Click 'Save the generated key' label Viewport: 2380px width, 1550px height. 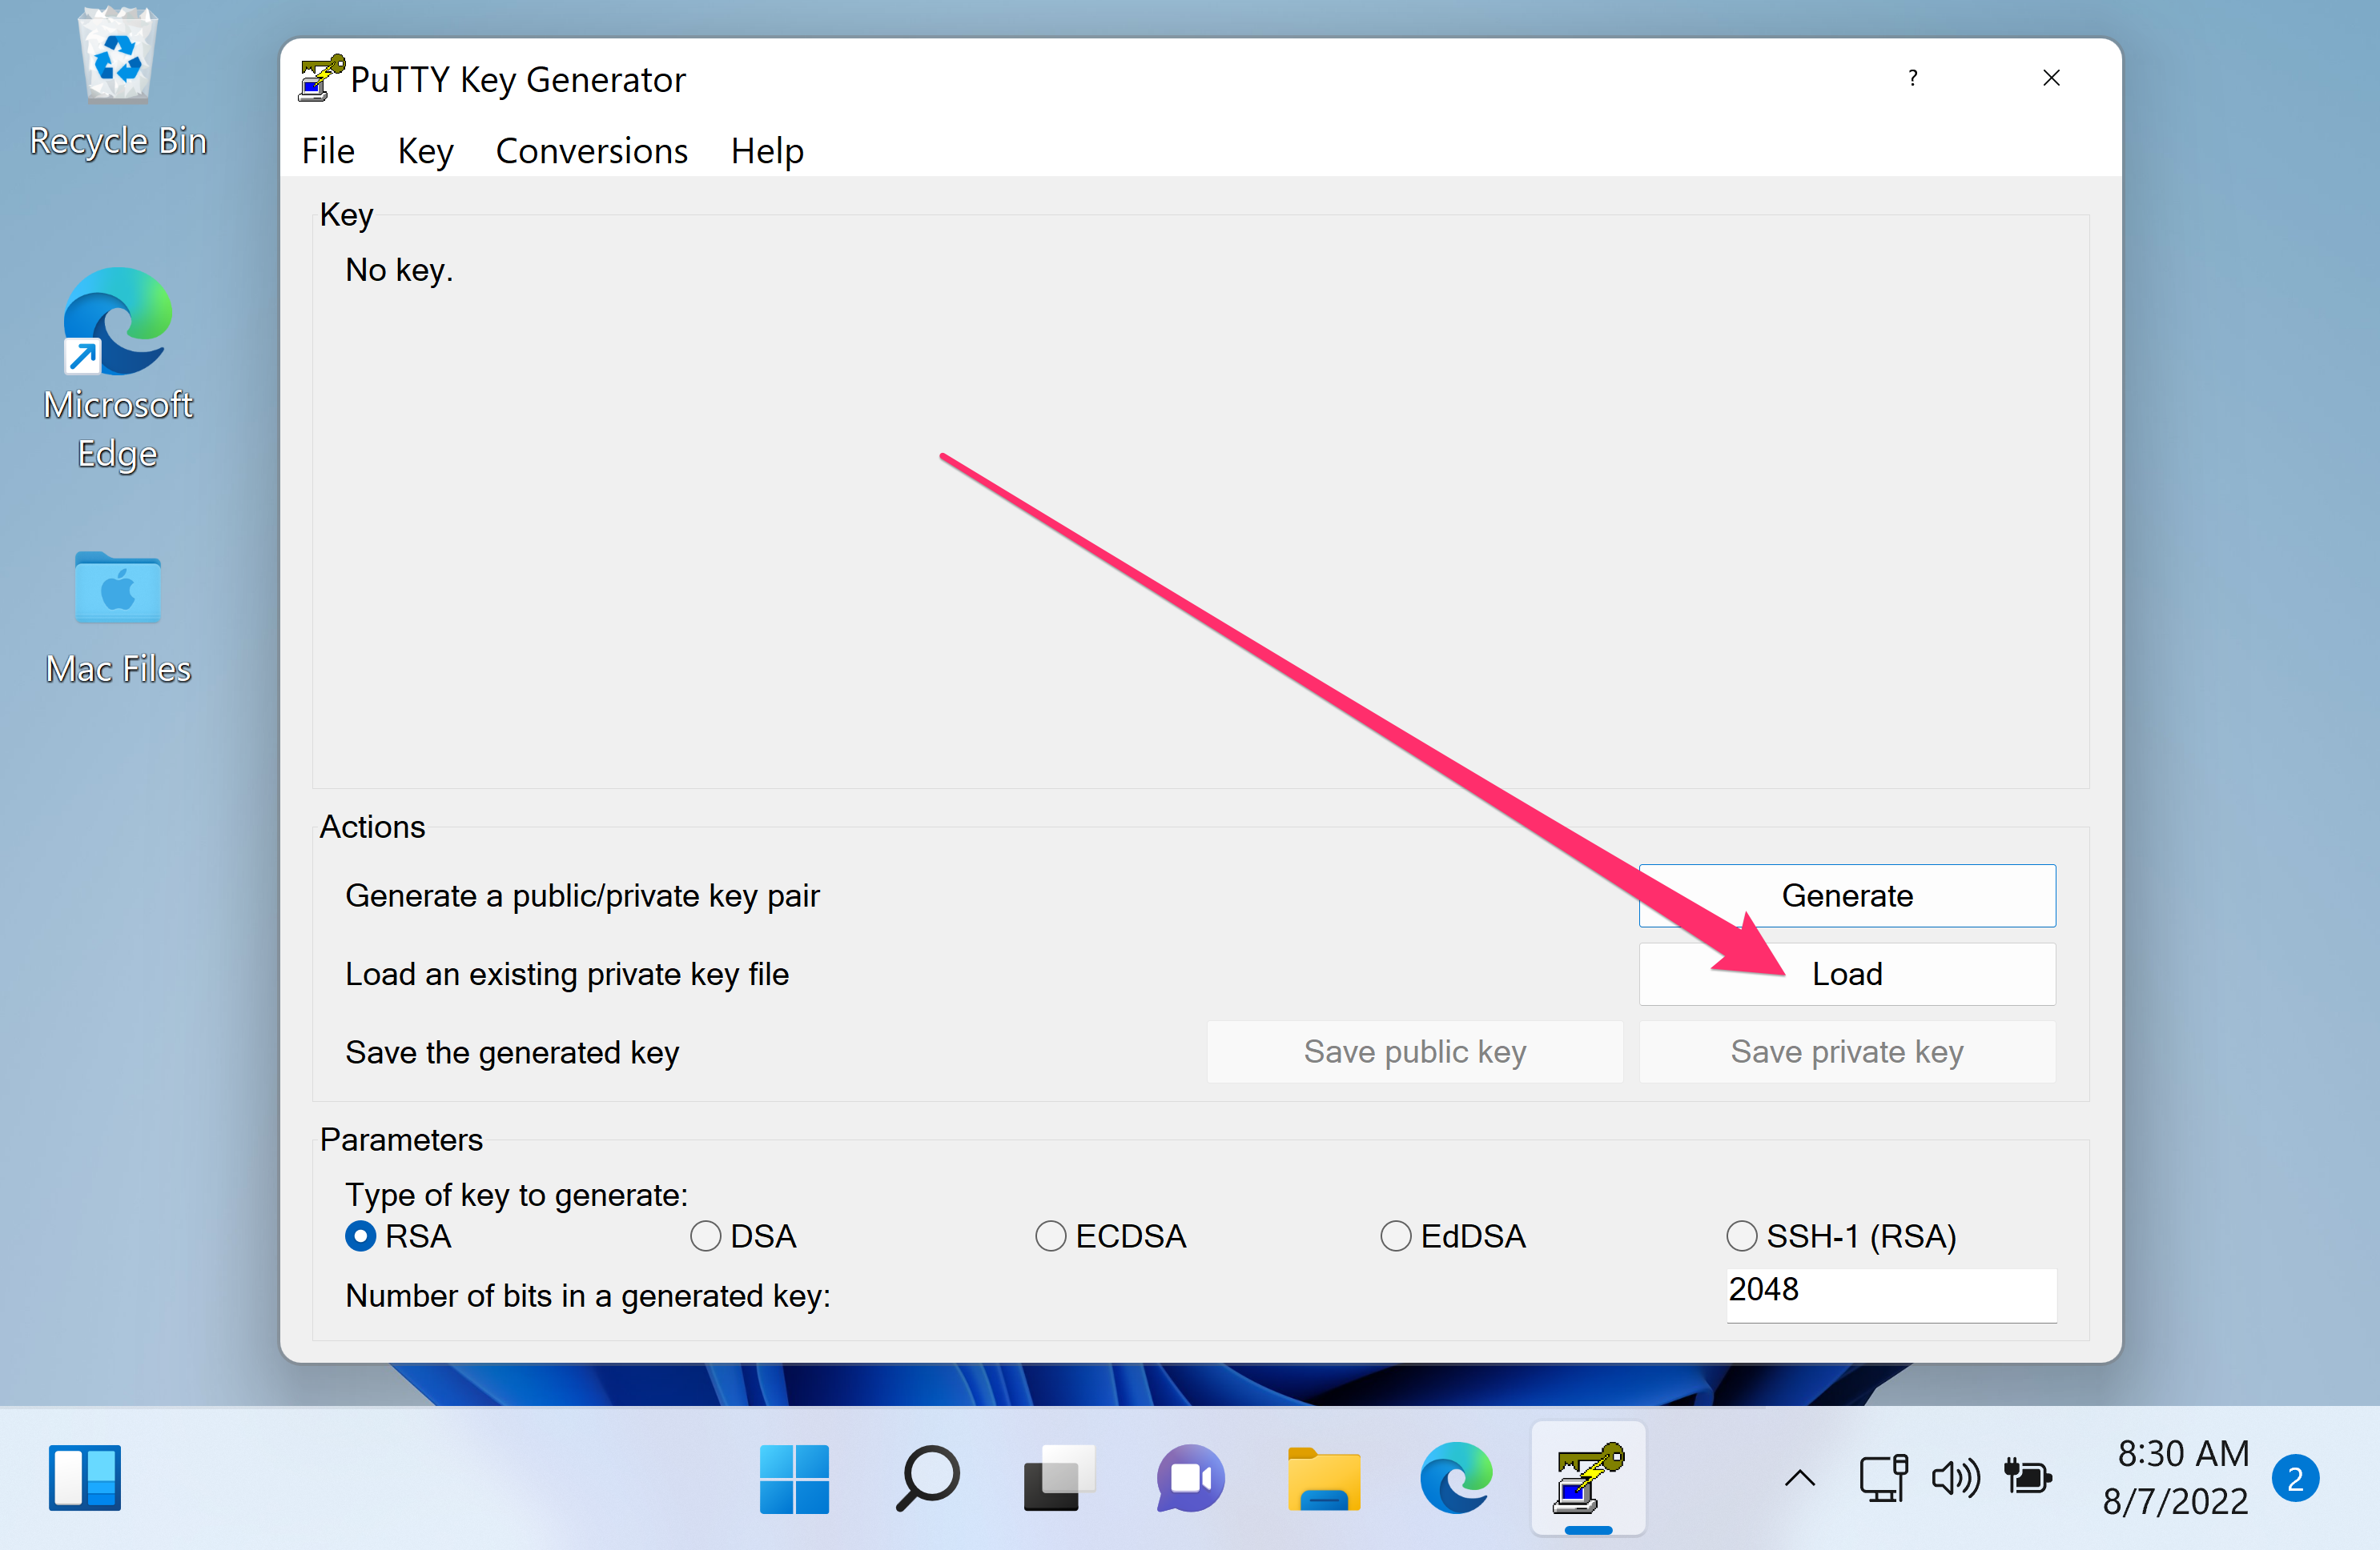[512, 1052]
